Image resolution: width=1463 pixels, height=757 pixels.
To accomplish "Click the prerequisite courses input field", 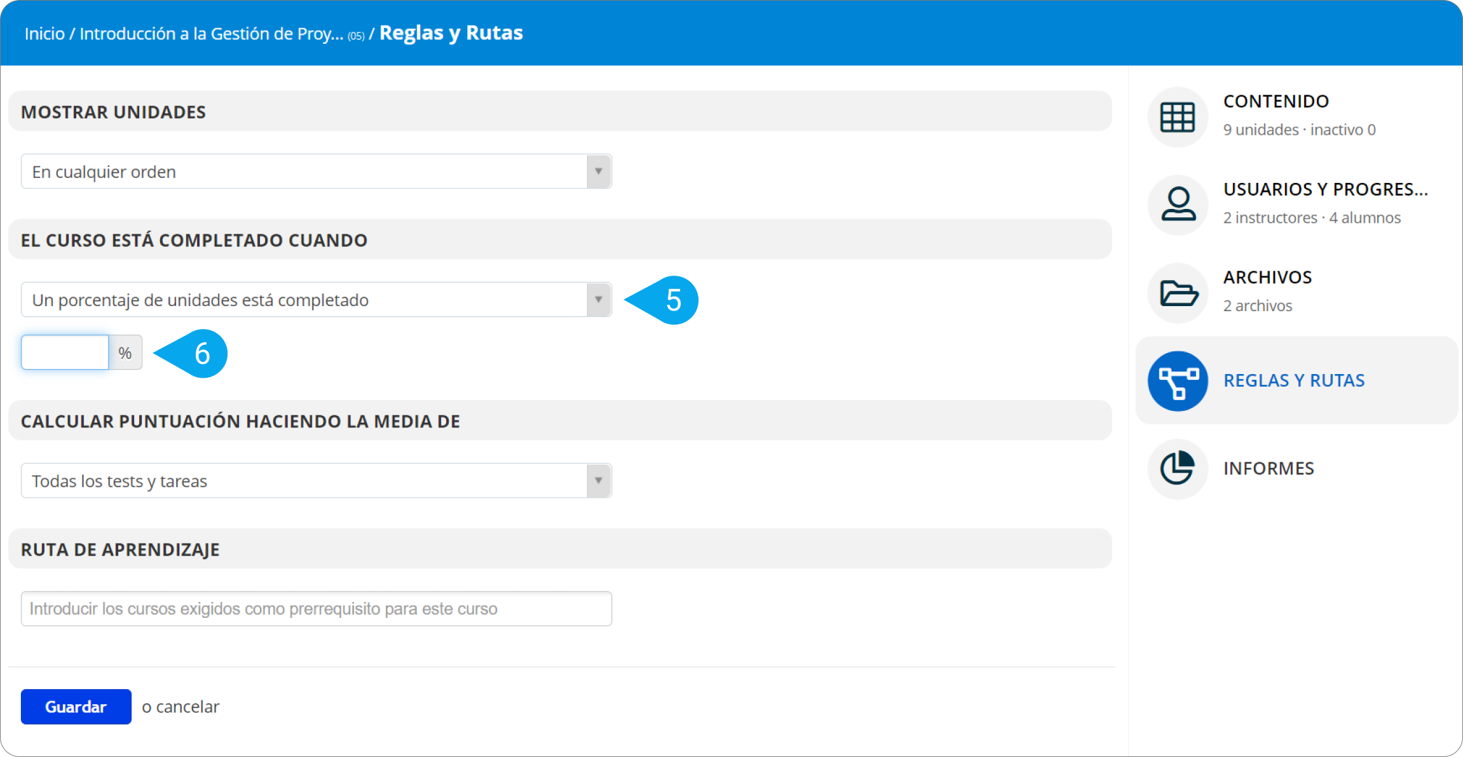I will (316, 608).
